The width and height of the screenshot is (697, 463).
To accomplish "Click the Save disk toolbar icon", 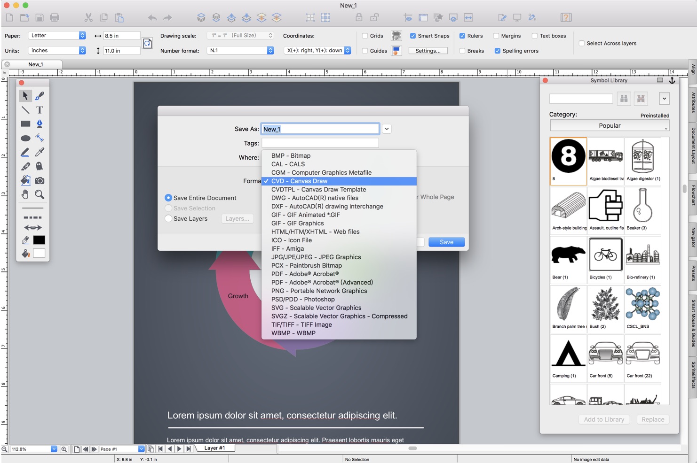I will tap(40, 18).
